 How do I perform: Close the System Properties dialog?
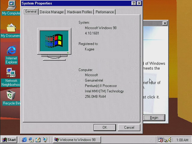point(139,3)
